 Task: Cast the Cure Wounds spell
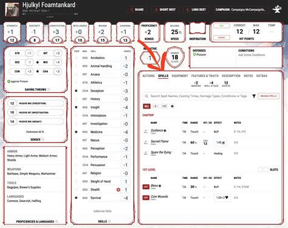tap(146, 198)
